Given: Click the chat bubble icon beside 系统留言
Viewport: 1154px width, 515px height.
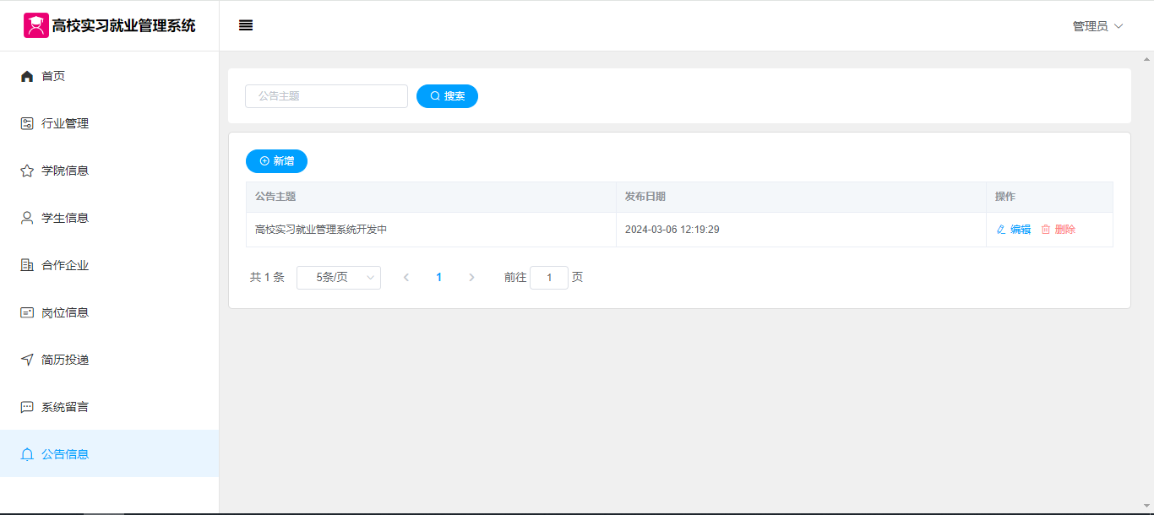Looking at the screenshot, I should (27, 407).
